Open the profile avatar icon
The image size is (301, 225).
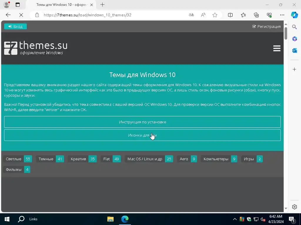click(x=7, y=5)
